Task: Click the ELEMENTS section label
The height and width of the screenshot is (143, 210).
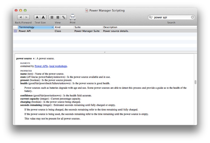Action: click(25, 63)
